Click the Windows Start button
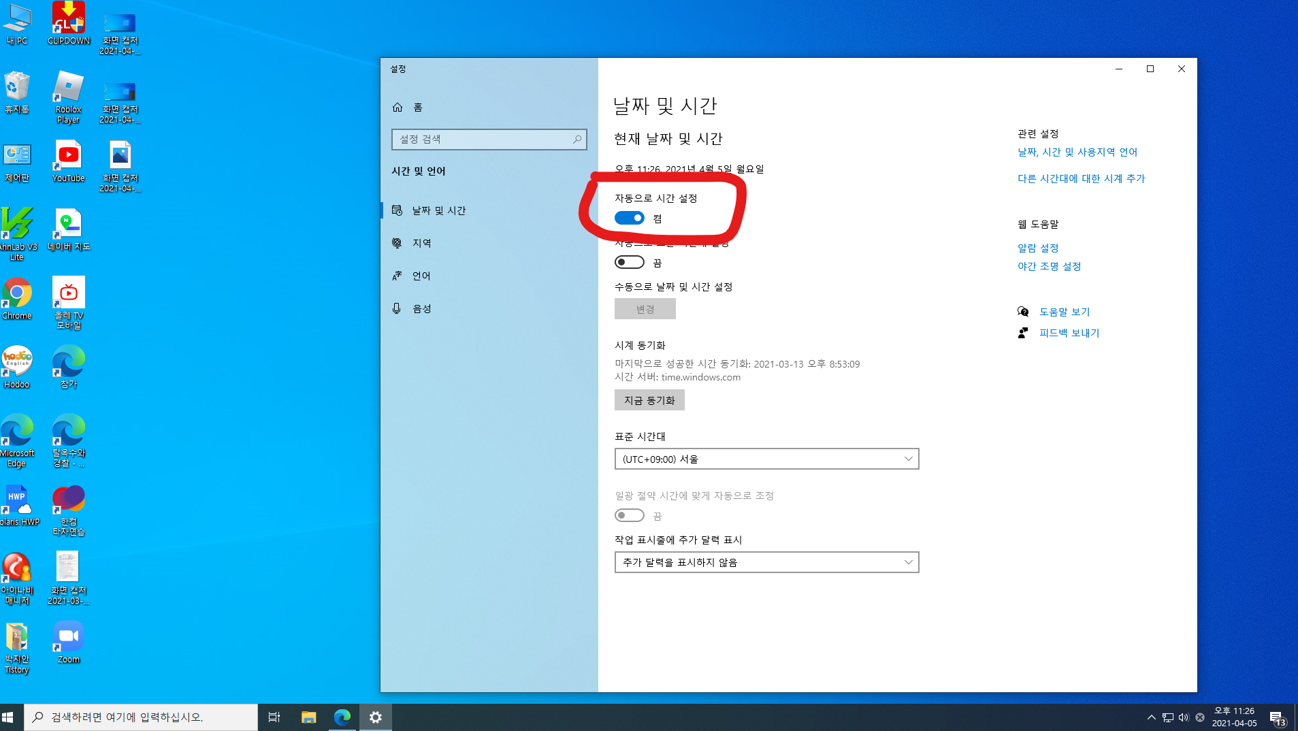This screenshot has height=731, width=1298. point(8,717)
